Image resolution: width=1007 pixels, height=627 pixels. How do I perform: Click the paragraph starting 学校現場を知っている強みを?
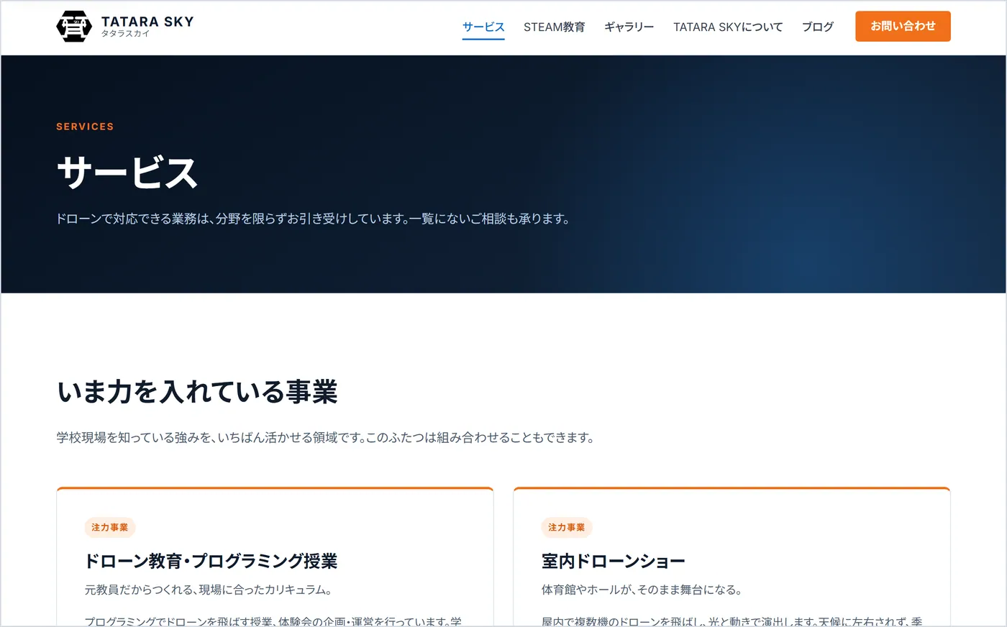tap(325, 437)
